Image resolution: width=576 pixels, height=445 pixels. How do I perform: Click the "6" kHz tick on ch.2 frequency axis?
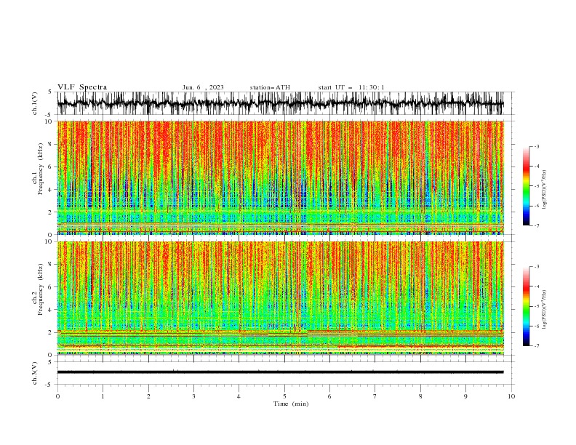click(52, 287)
